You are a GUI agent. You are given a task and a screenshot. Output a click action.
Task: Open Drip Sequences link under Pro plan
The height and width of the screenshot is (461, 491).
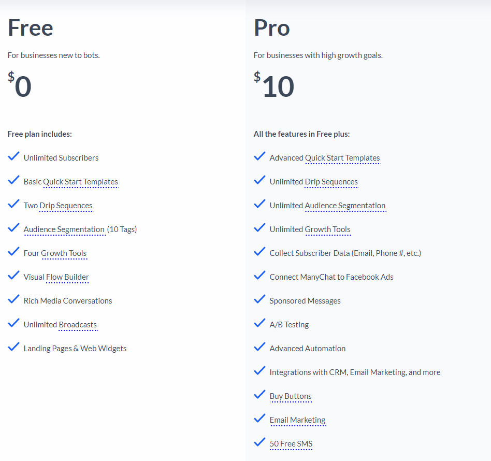(x=331, y=182)
